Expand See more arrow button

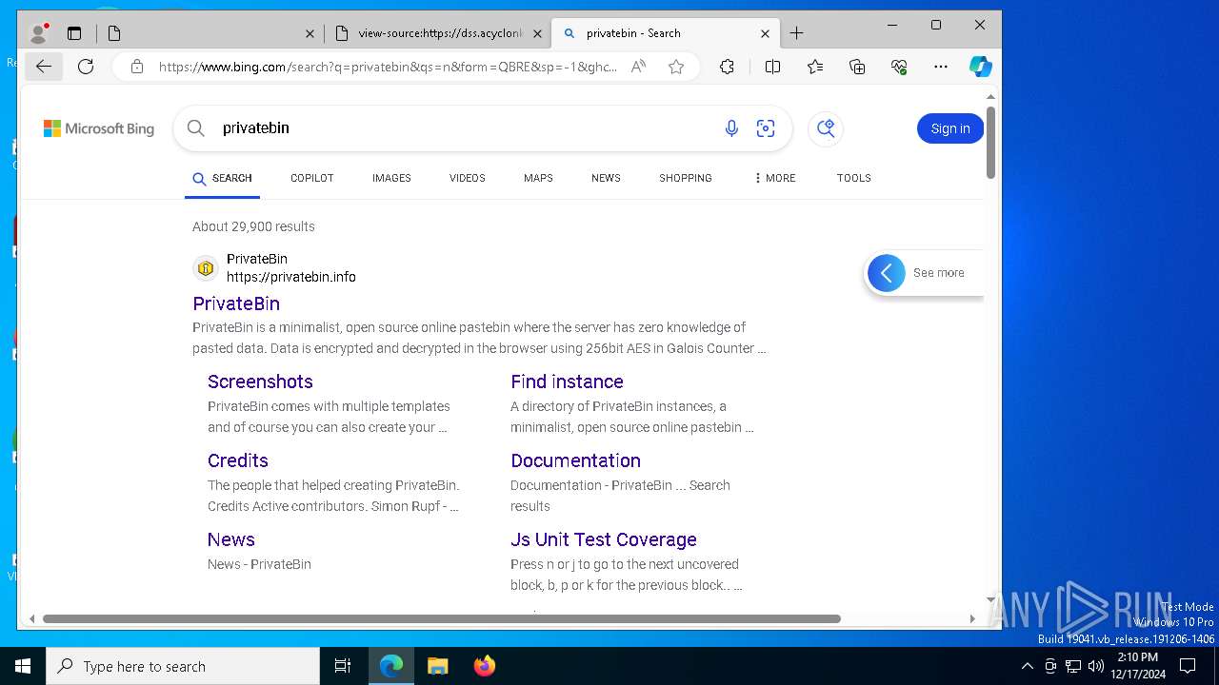(x=887, y=273)
